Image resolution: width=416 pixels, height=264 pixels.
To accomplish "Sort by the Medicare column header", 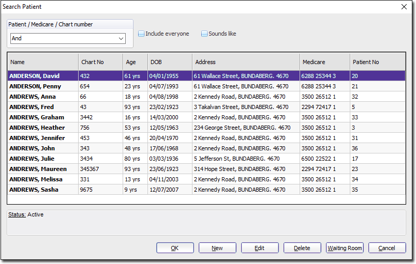I will [324, 62].
